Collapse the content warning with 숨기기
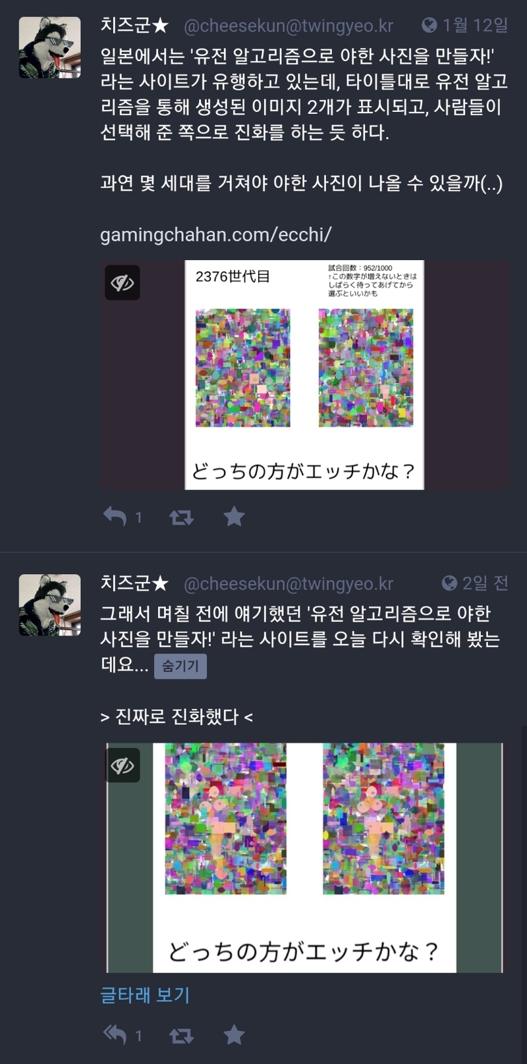 180,666
